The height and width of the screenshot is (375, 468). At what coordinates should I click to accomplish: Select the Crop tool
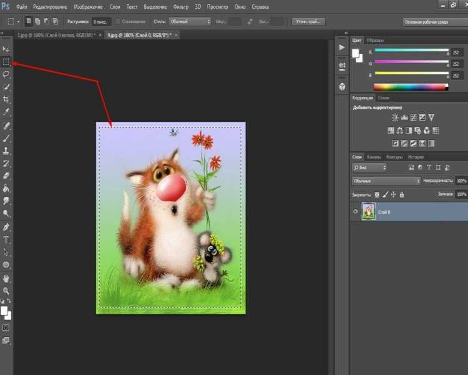pos(6,99)
